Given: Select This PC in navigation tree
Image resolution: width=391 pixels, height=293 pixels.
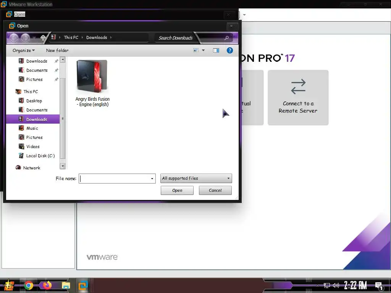Looking at the screenshot, I should (x=31, y=92).
